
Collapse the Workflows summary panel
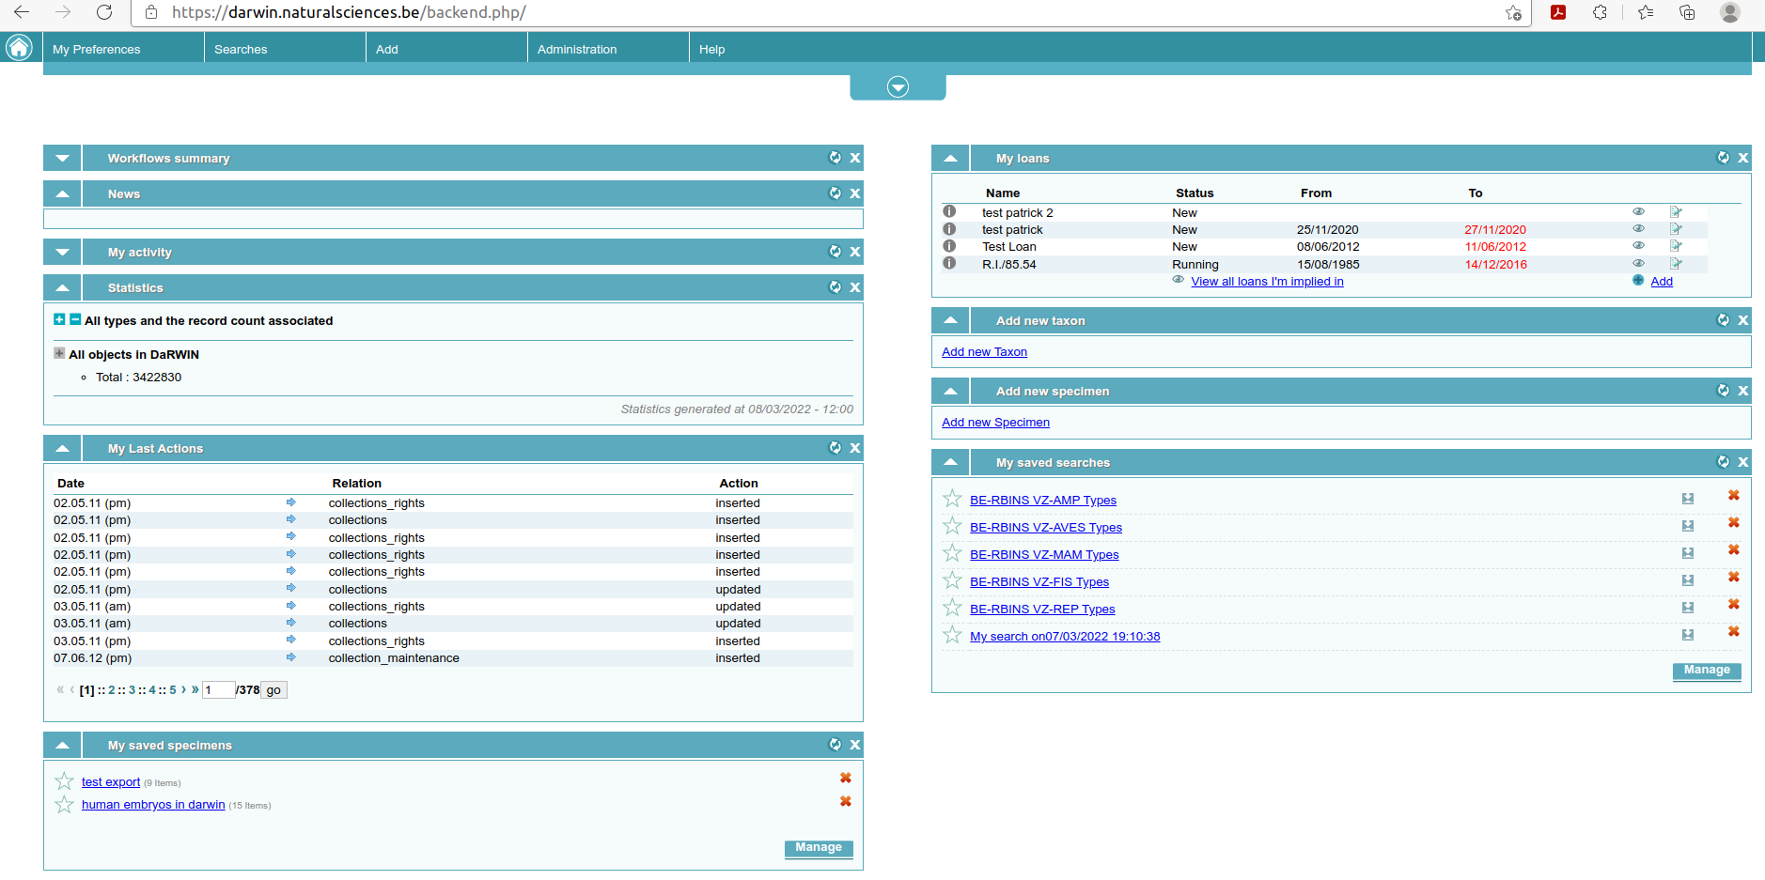pos(61,158)
